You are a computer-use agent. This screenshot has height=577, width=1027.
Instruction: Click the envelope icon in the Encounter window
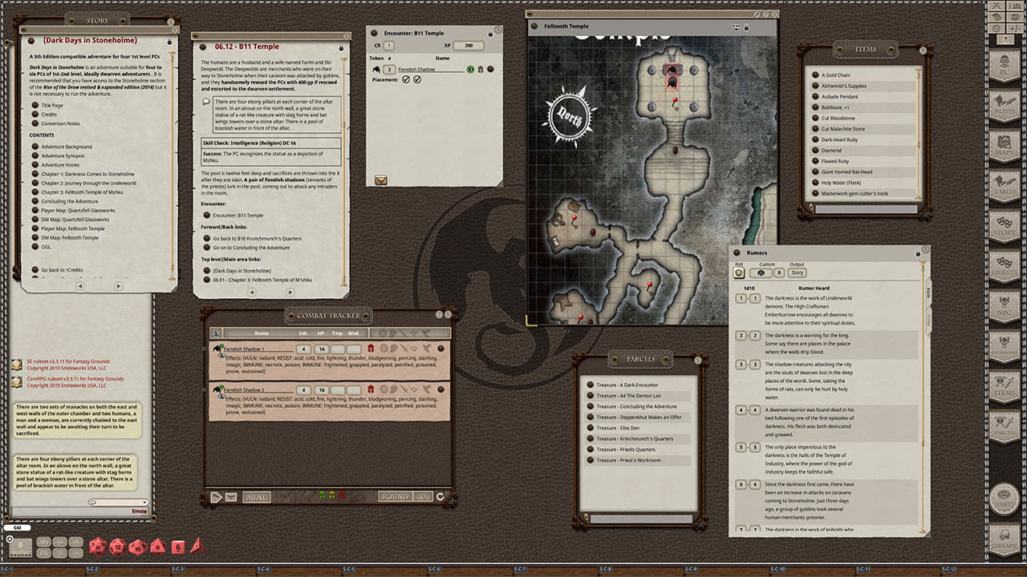(380, 180)
